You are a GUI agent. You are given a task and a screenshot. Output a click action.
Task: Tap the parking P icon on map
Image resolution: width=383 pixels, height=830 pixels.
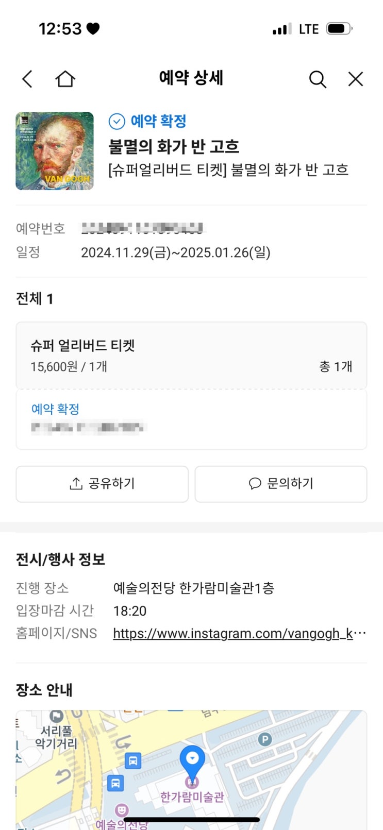(x=264, y=740)
